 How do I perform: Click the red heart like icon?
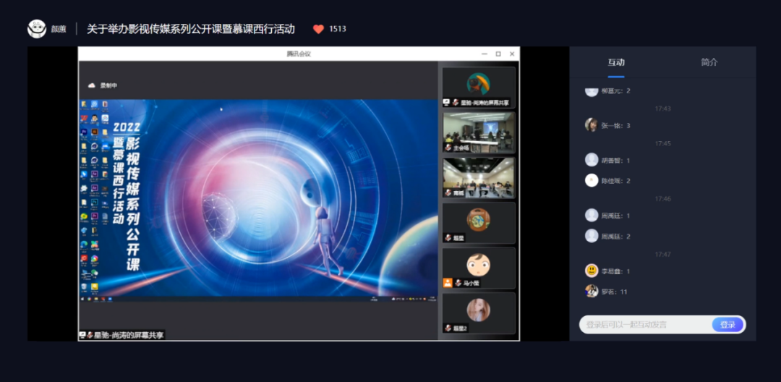318,29
